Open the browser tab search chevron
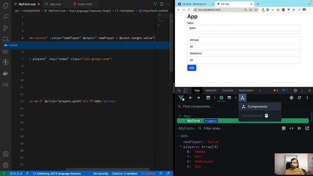This screenshot has width=313, height=176. [x=310, y=4]
